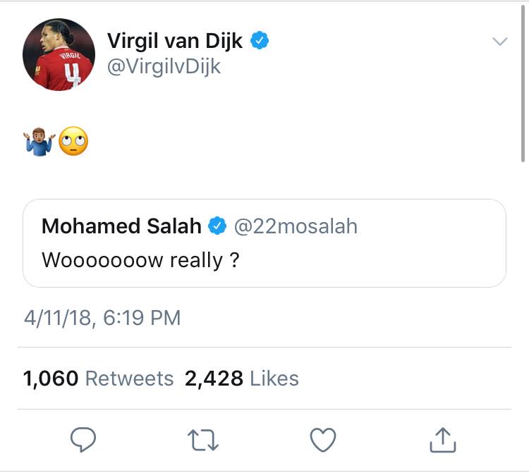Image resolution: width=529 pixels, height=473 pixels.
Task: Click Mohamed Salah's verified badge
Action: coord(218,226)
